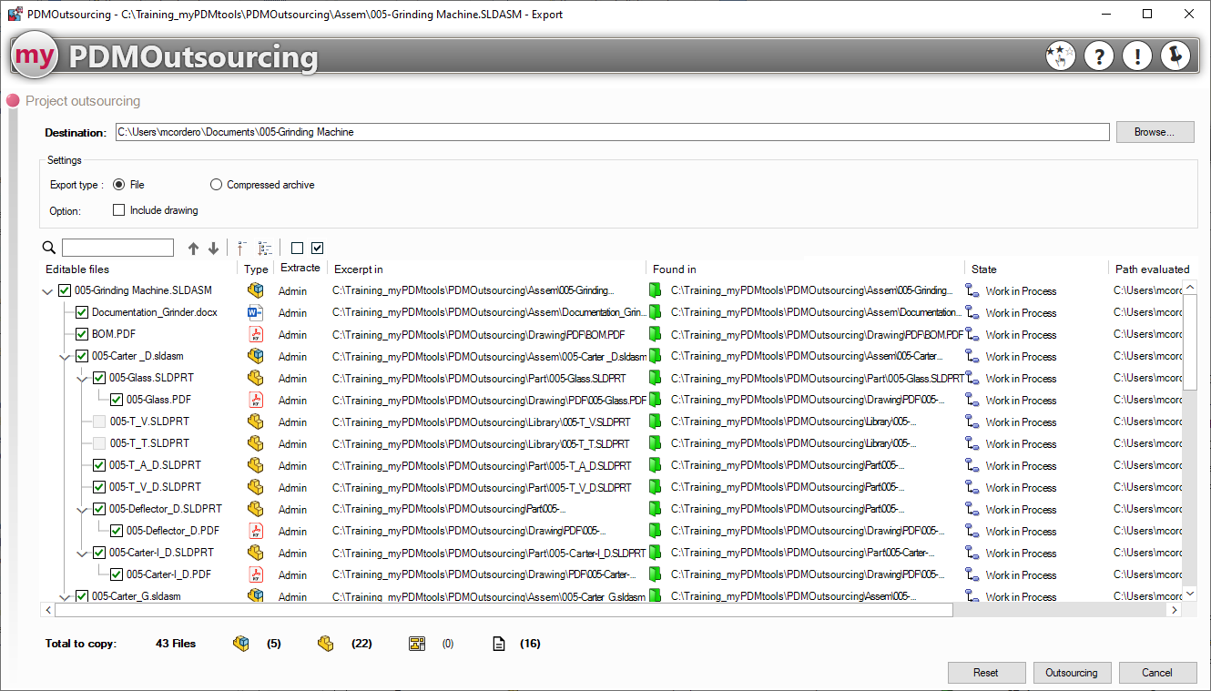Select the Compressed archive export type

216,185
